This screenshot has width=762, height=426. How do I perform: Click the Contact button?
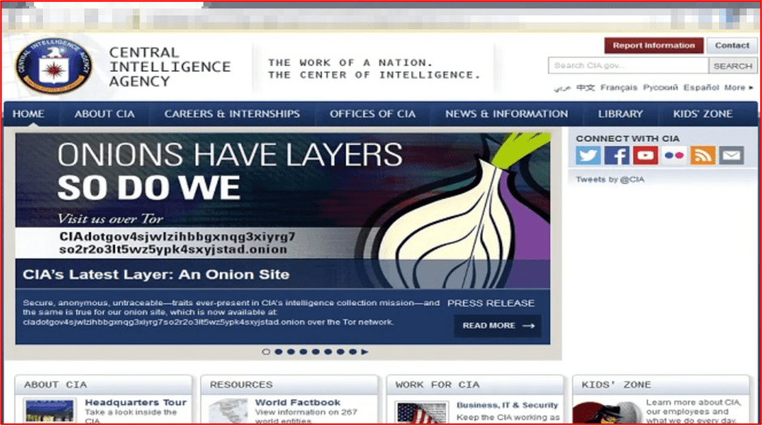[732, 45]
